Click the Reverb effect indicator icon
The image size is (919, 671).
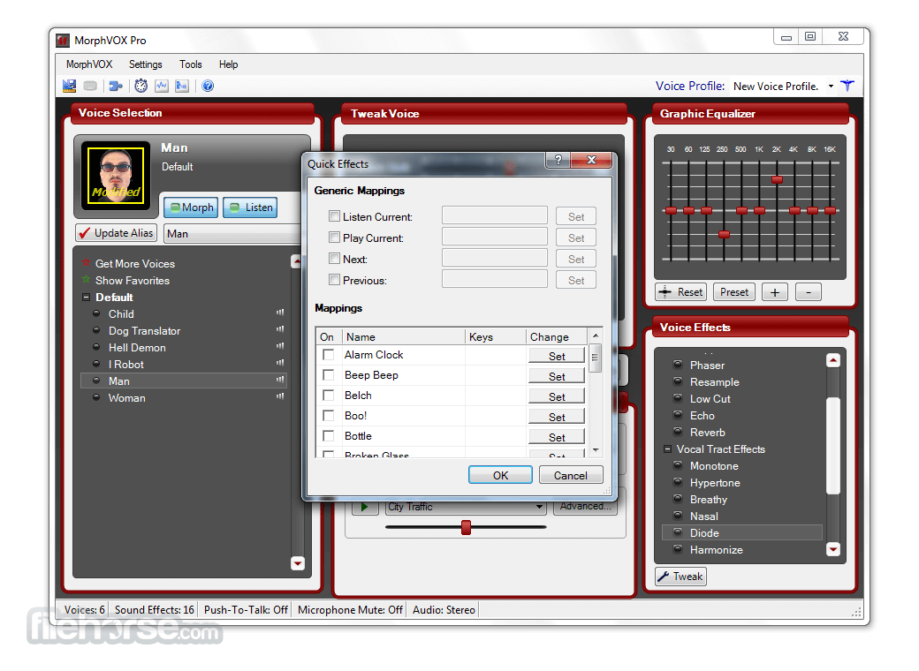pyautogui.click(x=678, y=432)
